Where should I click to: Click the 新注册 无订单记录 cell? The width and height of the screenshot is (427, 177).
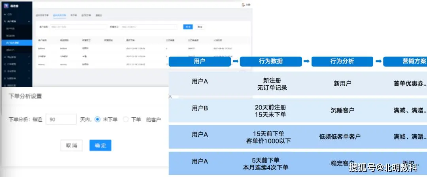[x=272, y=85]
